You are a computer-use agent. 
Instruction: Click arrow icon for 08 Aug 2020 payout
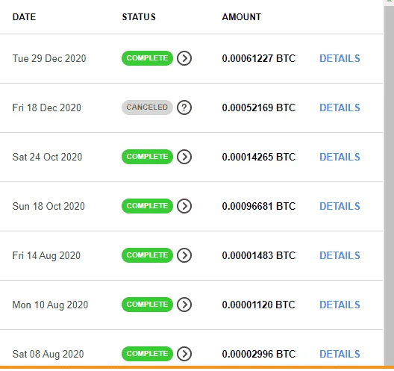(184, 354)
